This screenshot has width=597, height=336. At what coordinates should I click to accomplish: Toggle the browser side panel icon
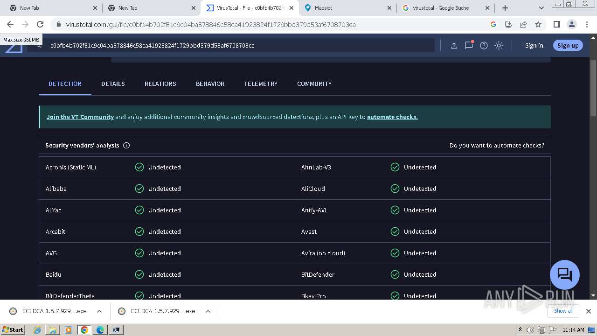tap(556, 24)
